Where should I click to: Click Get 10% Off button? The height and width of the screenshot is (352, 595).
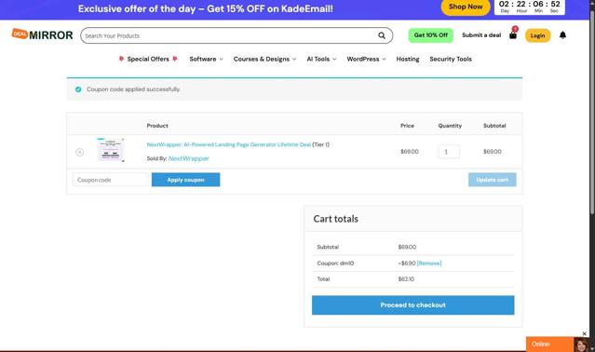[x=431, y=34]
